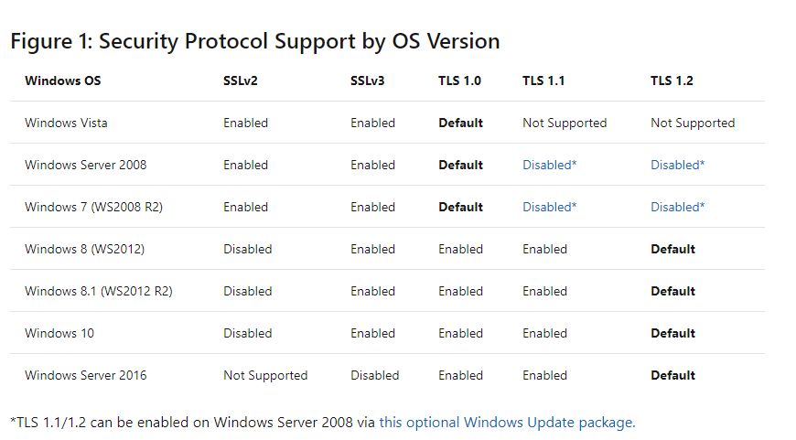
Task: Click the Windows Server 2016 row label
Action: tap(85, 375)
